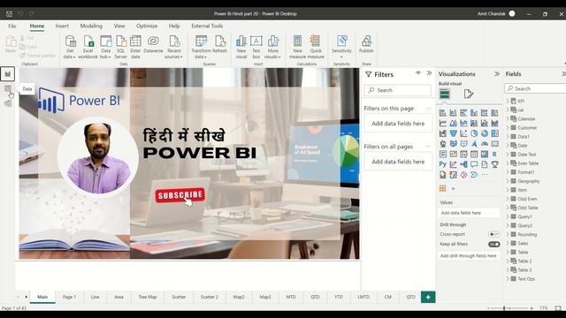566x318 pixels.
Task: Switch to the View ribbon tab
Action: (119, 26)
